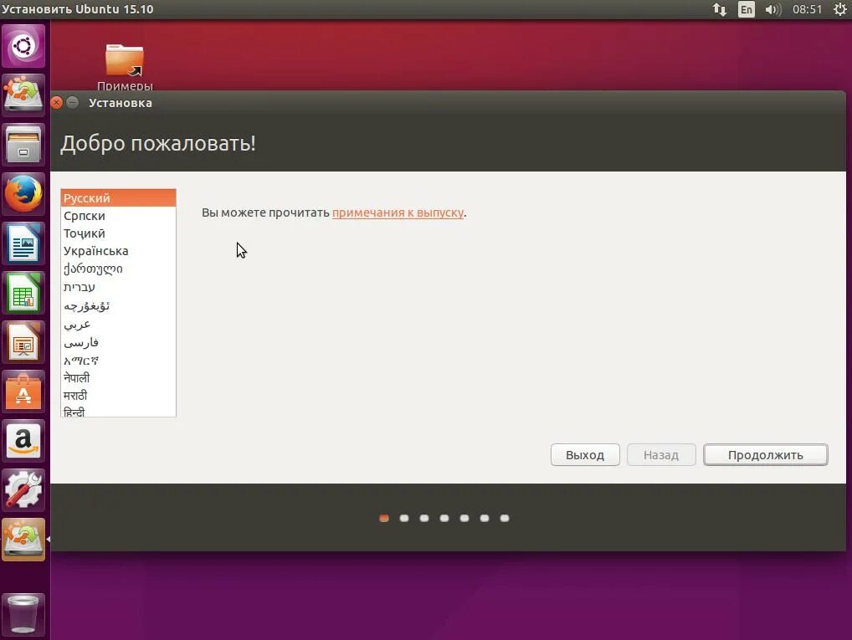Open the примечания к выпуску link
The width and height of the screenshot is (852, 640).
tap(398, 212)
